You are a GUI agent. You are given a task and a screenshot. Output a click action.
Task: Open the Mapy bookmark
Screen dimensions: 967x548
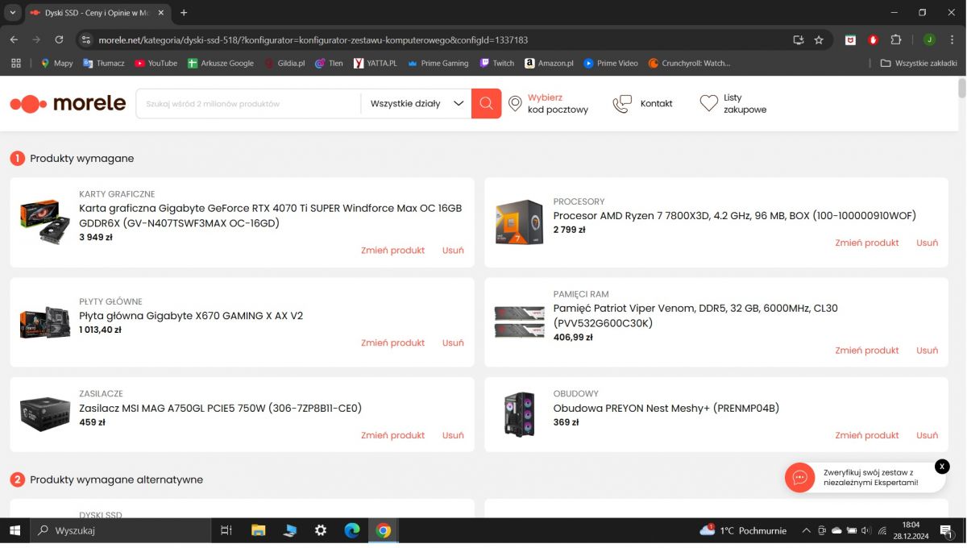56,63
